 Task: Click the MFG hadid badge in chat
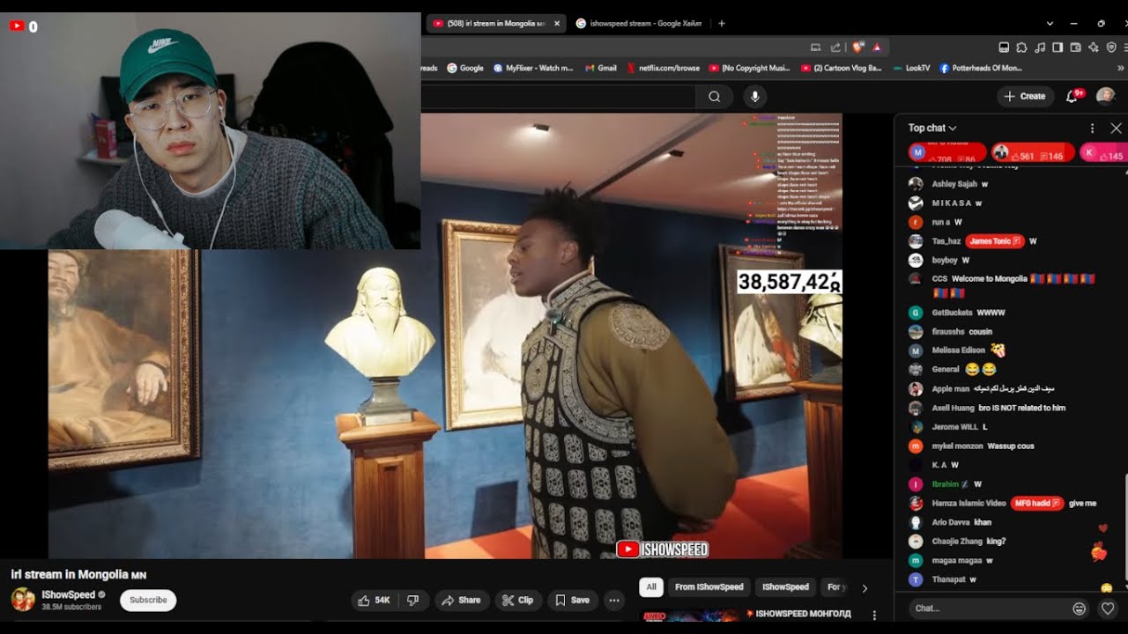pyautogui.click(x=1037, y=504)
